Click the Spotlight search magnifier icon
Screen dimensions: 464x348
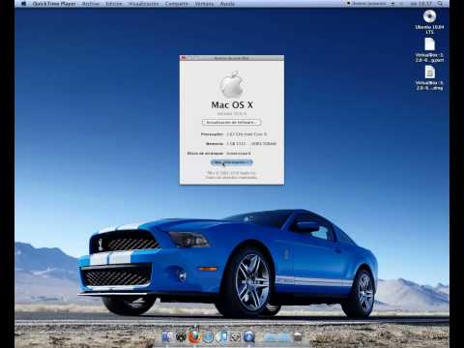[x=440, y=4]
